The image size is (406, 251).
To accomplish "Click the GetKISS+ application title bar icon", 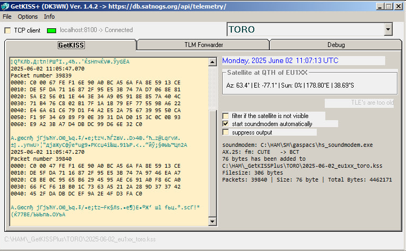I will (5, 6).
